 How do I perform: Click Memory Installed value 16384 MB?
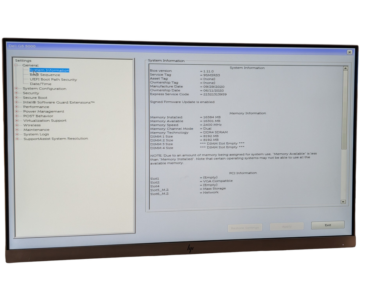pyautogui.click(x=212, y=117)
